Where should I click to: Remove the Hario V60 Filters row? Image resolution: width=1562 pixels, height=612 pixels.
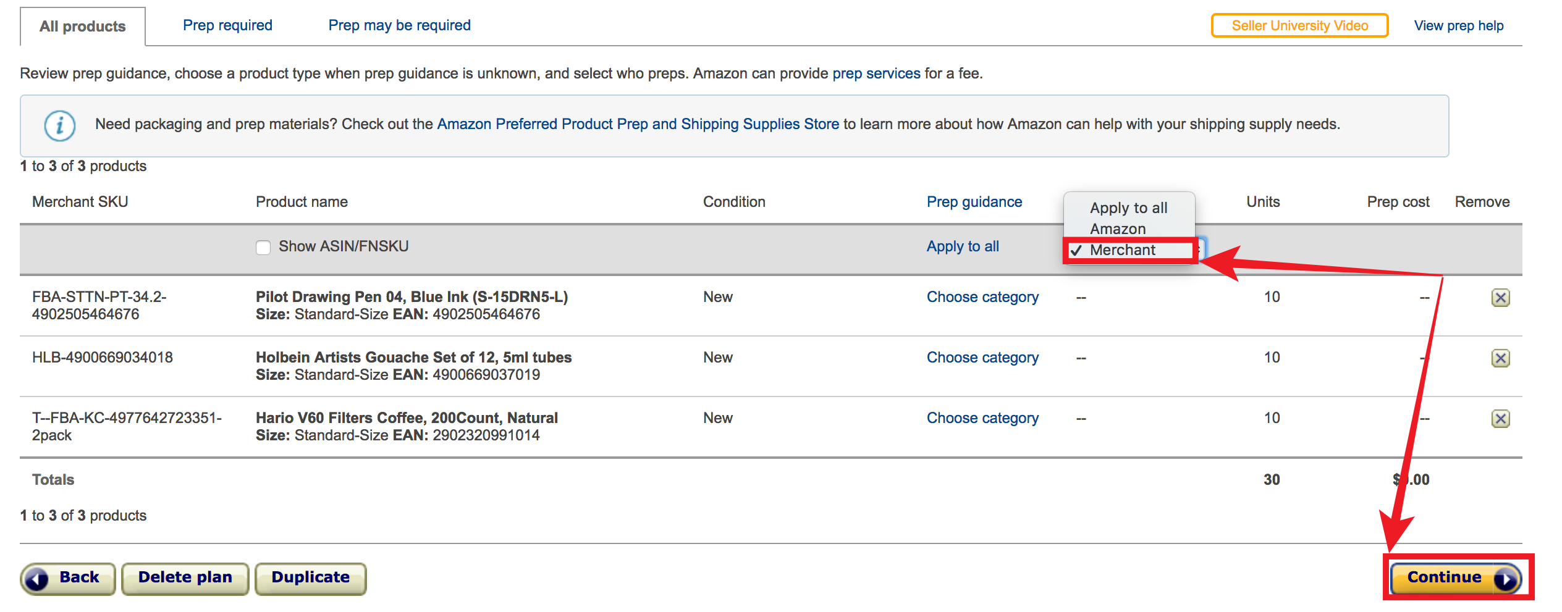pos(1500,419)
